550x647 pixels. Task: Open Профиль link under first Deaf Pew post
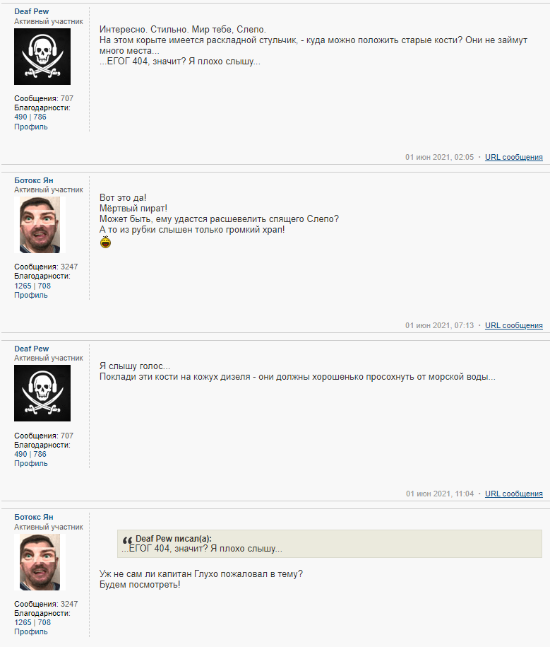[x=31, y=127]
